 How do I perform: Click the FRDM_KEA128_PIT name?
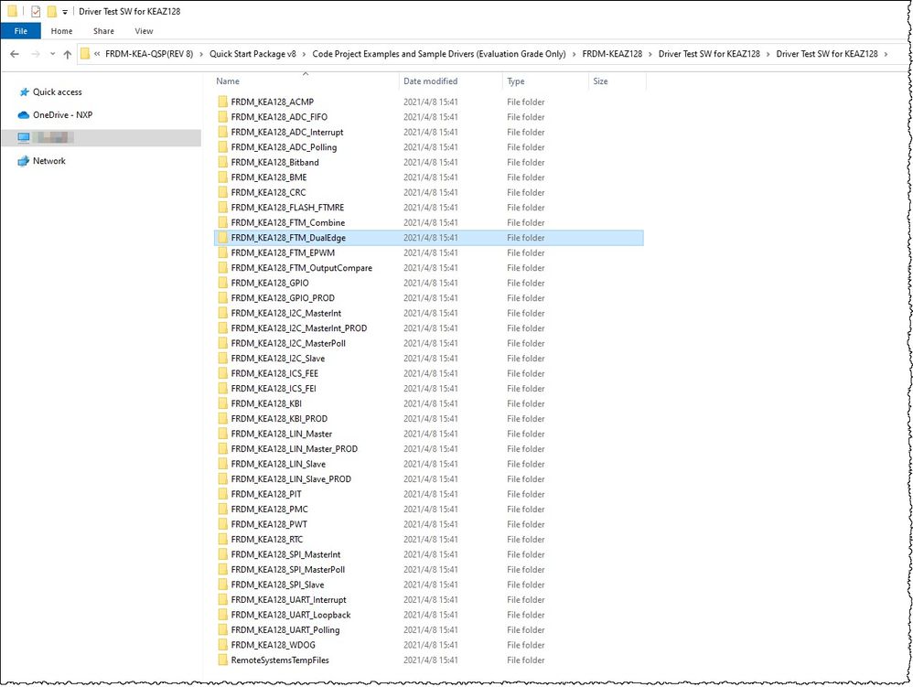coord(266,494)
